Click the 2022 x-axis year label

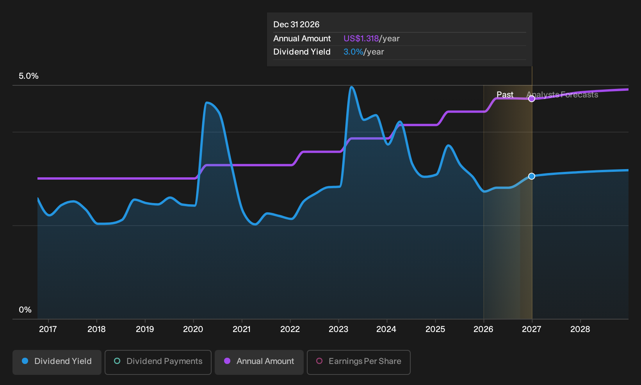pyautogui.click(x=290, y=329)
